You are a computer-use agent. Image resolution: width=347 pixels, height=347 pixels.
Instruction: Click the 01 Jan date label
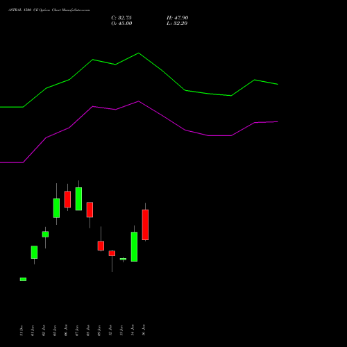point(33,330)
